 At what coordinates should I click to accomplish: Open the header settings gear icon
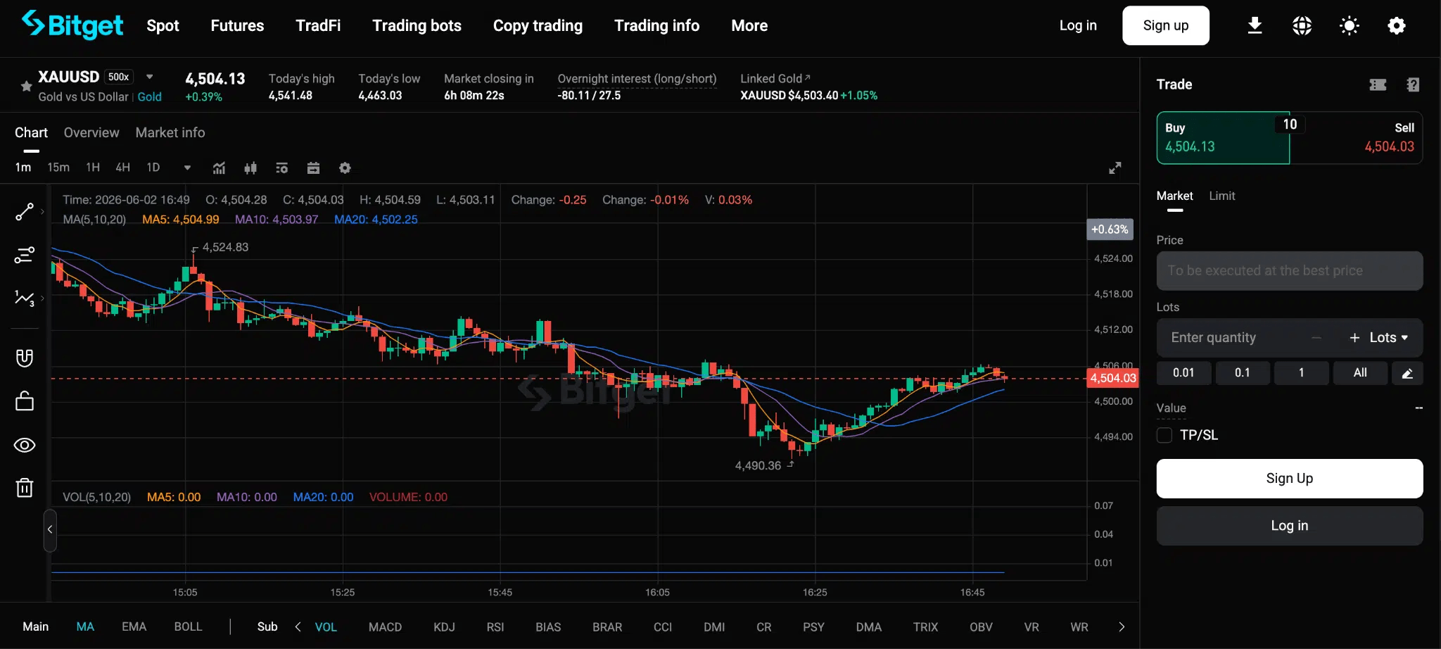click(1396, 26)
